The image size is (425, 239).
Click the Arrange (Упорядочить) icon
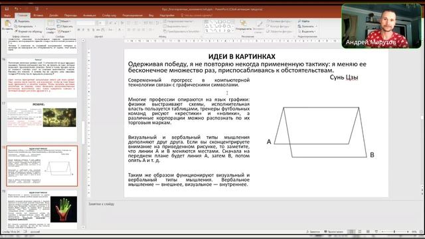click(x=243, y=24)
